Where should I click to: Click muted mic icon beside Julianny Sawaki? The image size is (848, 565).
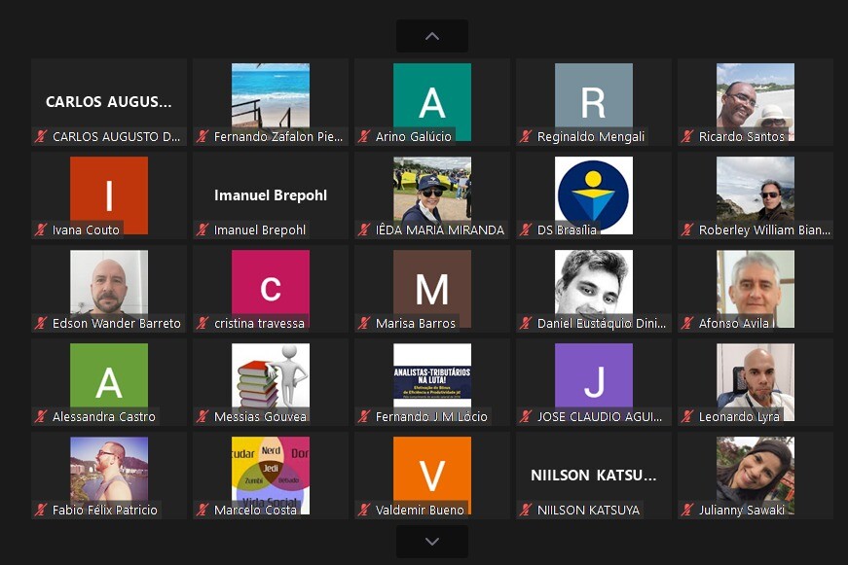(x=687, y=511)
